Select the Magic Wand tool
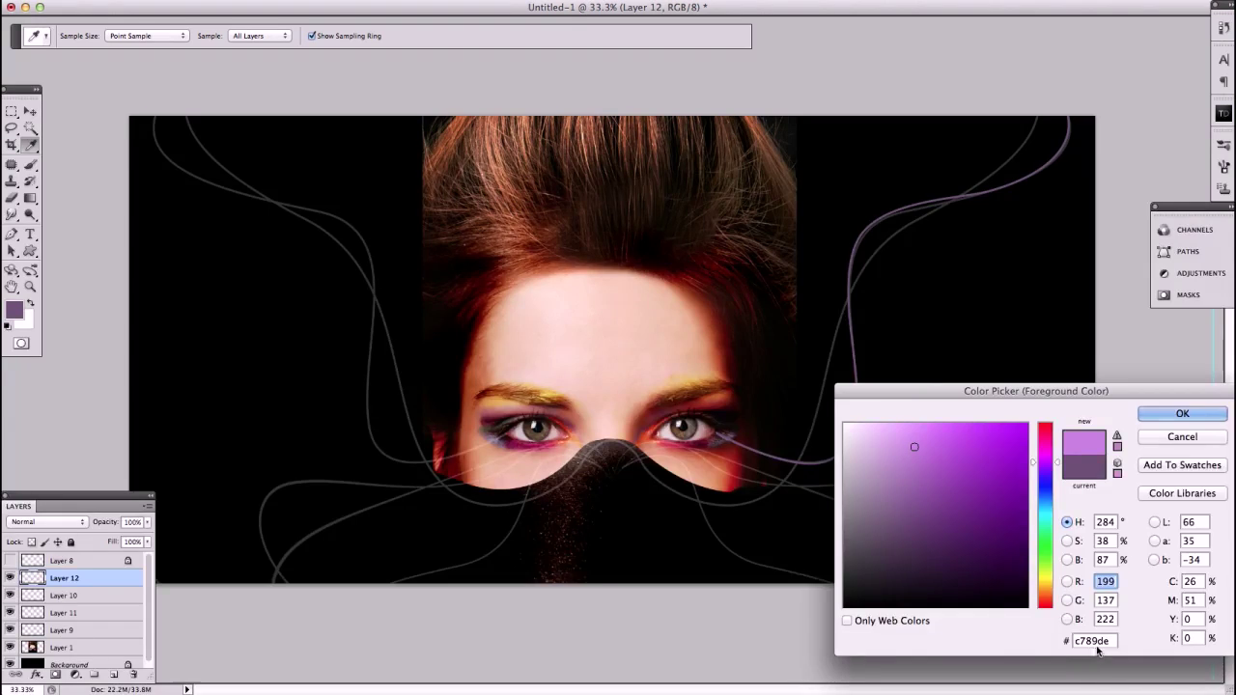The width and height of the screenshot is (1236, 695). [30, 127]
